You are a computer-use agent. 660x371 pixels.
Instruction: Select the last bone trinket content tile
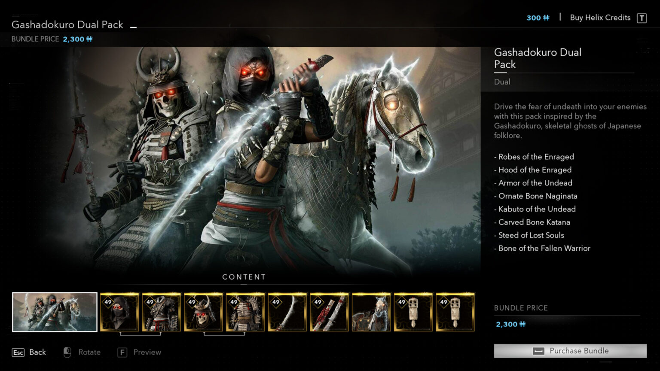[455, 311]
